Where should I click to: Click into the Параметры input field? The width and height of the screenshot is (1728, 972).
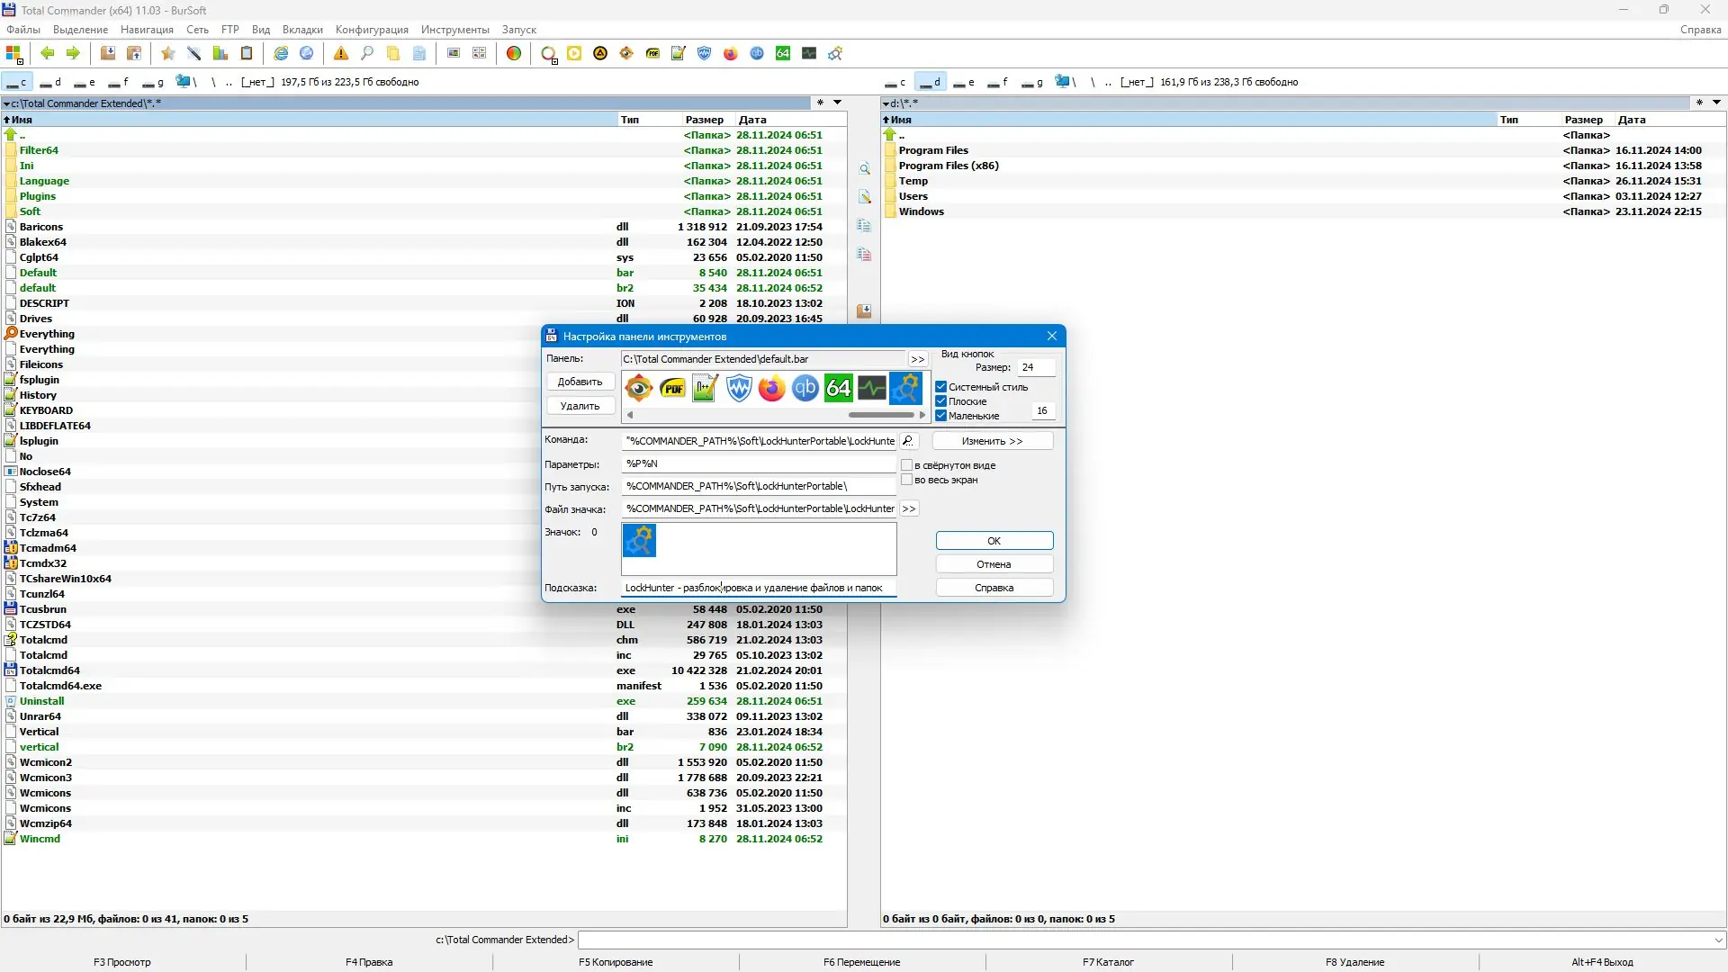(758, 463)
